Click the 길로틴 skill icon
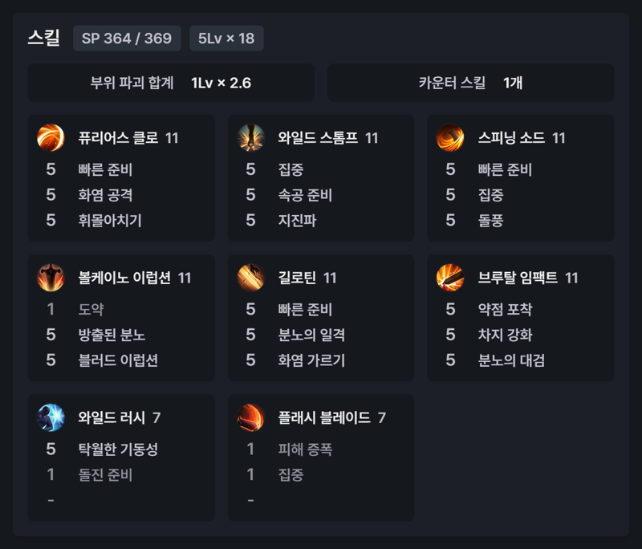 250,278
